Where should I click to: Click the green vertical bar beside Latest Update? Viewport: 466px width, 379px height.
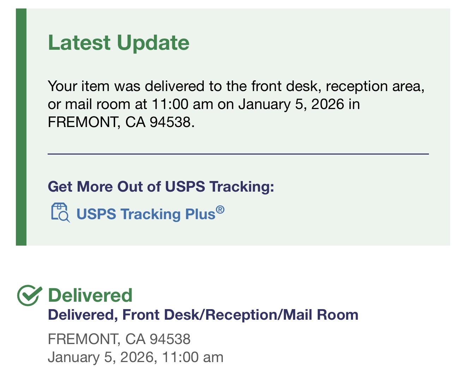click(21, 127)
